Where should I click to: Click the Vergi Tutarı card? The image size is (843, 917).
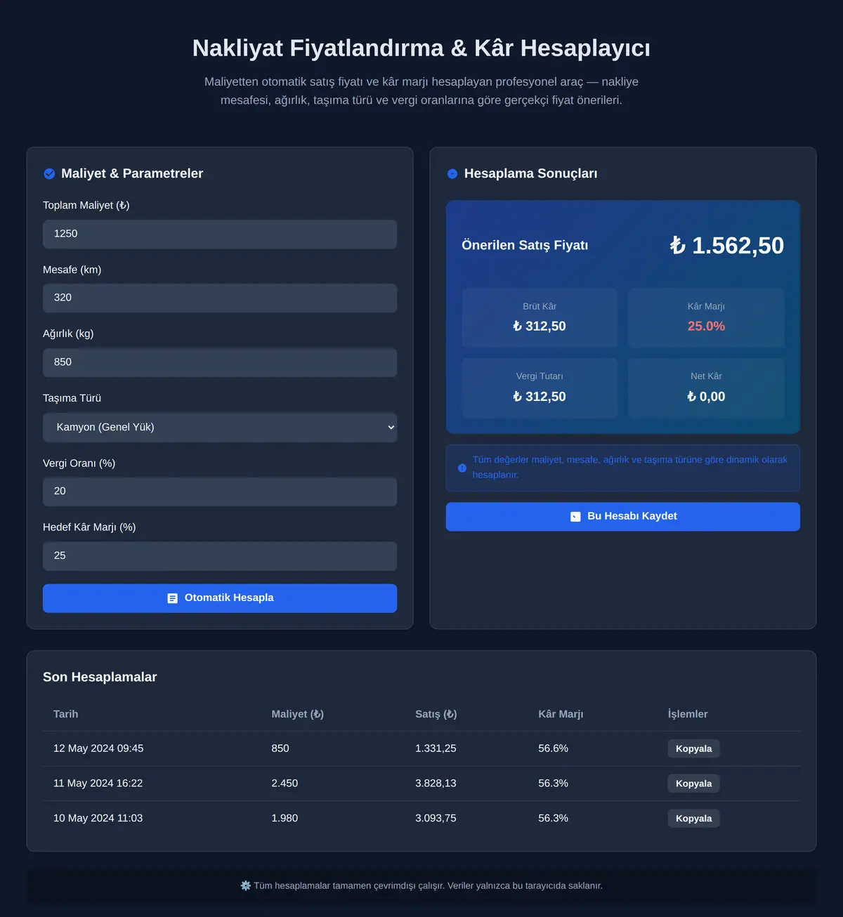pos(540,388)
